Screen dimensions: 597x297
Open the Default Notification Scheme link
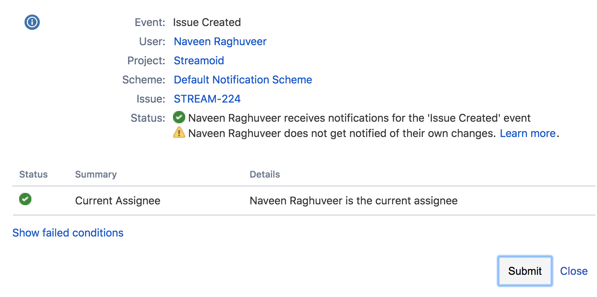pyautogui.click(x=243, y=80)
